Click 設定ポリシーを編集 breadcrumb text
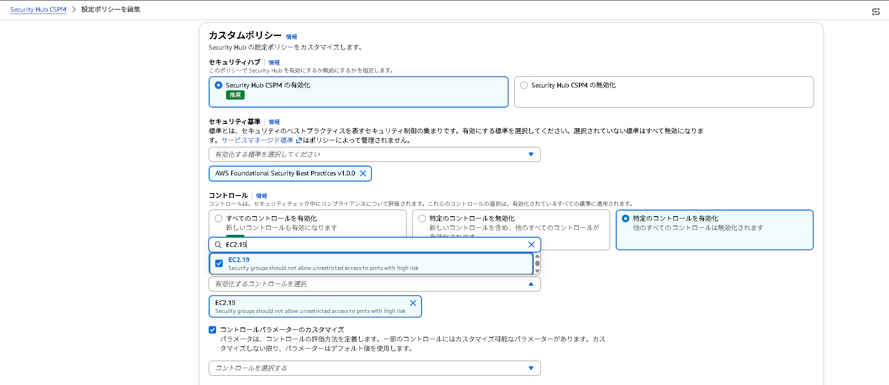 [111, 9]
